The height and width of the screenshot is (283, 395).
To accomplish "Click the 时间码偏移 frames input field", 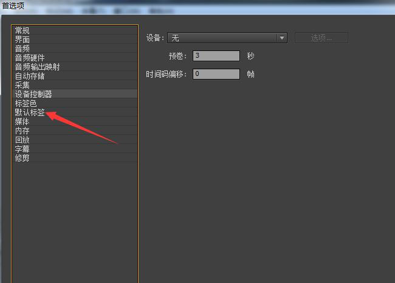I will click(216, 74).
